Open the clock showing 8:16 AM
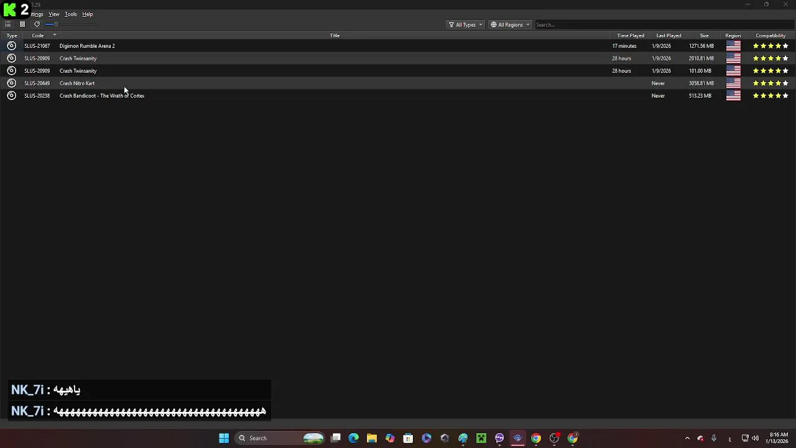This screenshot has width=796, height=448. click(x=779, y=438)
